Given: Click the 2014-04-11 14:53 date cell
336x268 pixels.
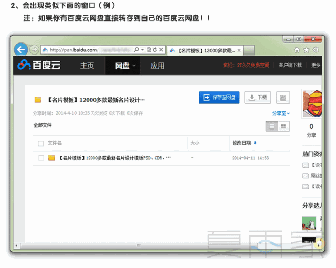Looking at the screenshot, I should click(x=250, y=158).
